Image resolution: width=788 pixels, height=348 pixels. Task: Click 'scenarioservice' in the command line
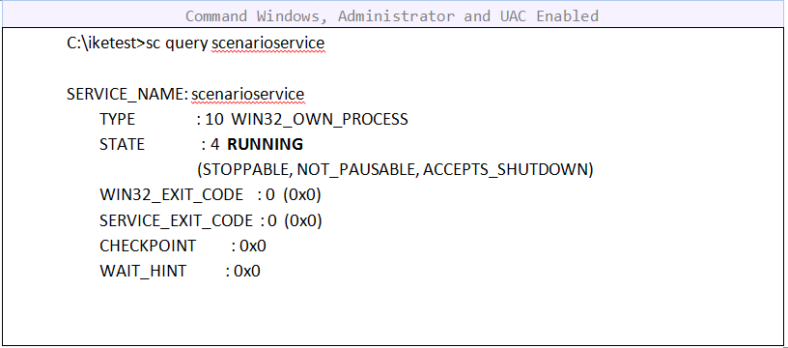tap(267, 43)
